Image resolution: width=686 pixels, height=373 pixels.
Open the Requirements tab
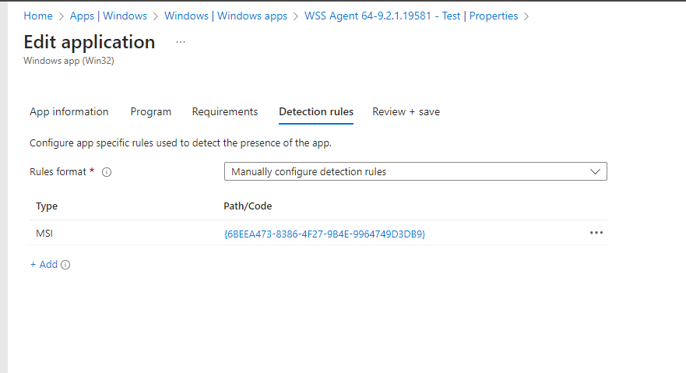(x=225, y=112)
